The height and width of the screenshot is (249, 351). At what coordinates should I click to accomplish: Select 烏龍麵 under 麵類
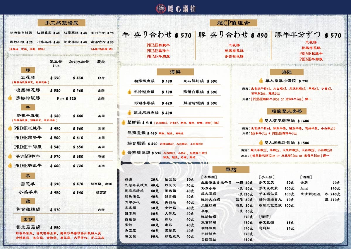click(264, 228)
